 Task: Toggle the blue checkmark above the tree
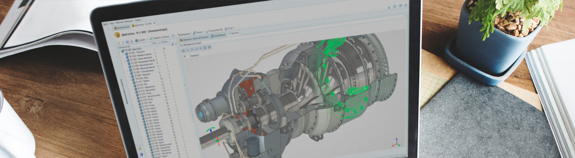(172, 44)
